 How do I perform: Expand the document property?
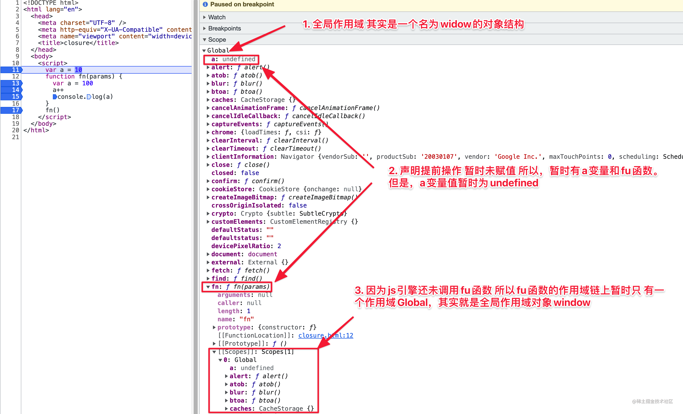[x=208, y=254]
